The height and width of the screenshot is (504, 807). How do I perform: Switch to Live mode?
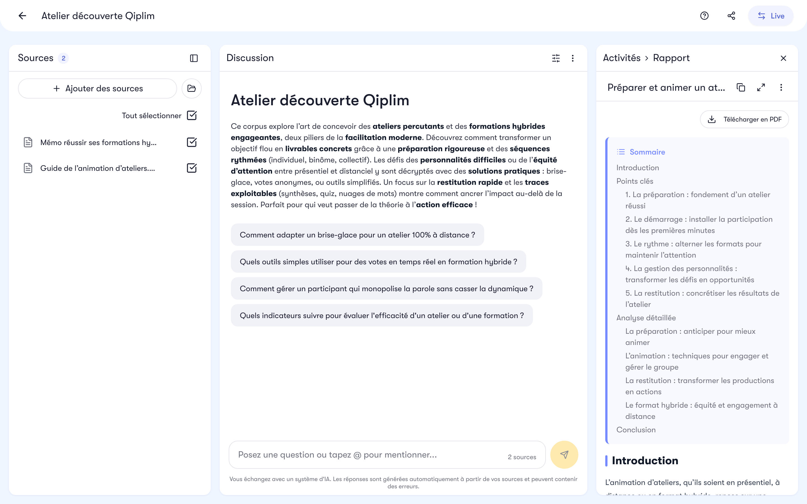[x=771, y=16]
